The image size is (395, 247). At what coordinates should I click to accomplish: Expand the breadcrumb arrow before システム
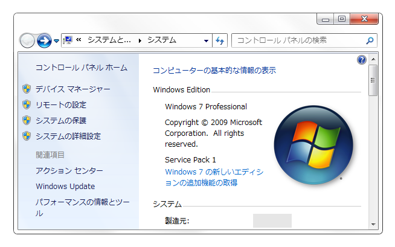[140, 40]
